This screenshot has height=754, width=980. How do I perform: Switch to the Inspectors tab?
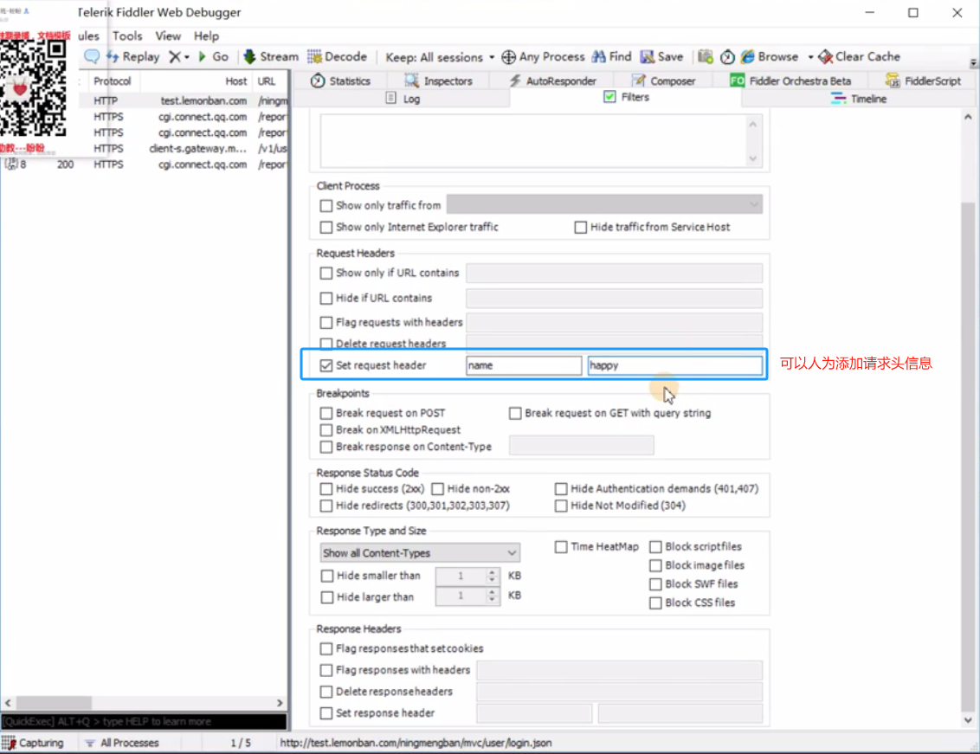[439, 81]
